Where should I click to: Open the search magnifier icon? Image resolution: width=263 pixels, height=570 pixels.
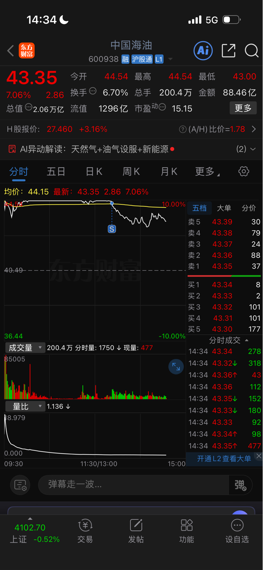pyautogui.click(x=252, y=51)
